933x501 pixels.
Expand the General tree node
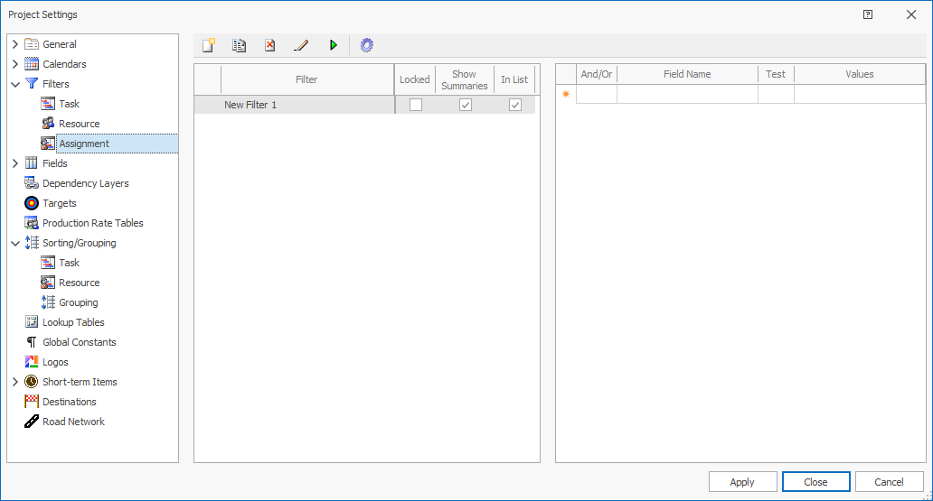[x=15, y=44]
